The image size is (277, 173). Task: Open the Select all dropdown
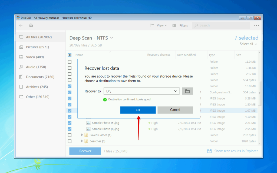248,44
